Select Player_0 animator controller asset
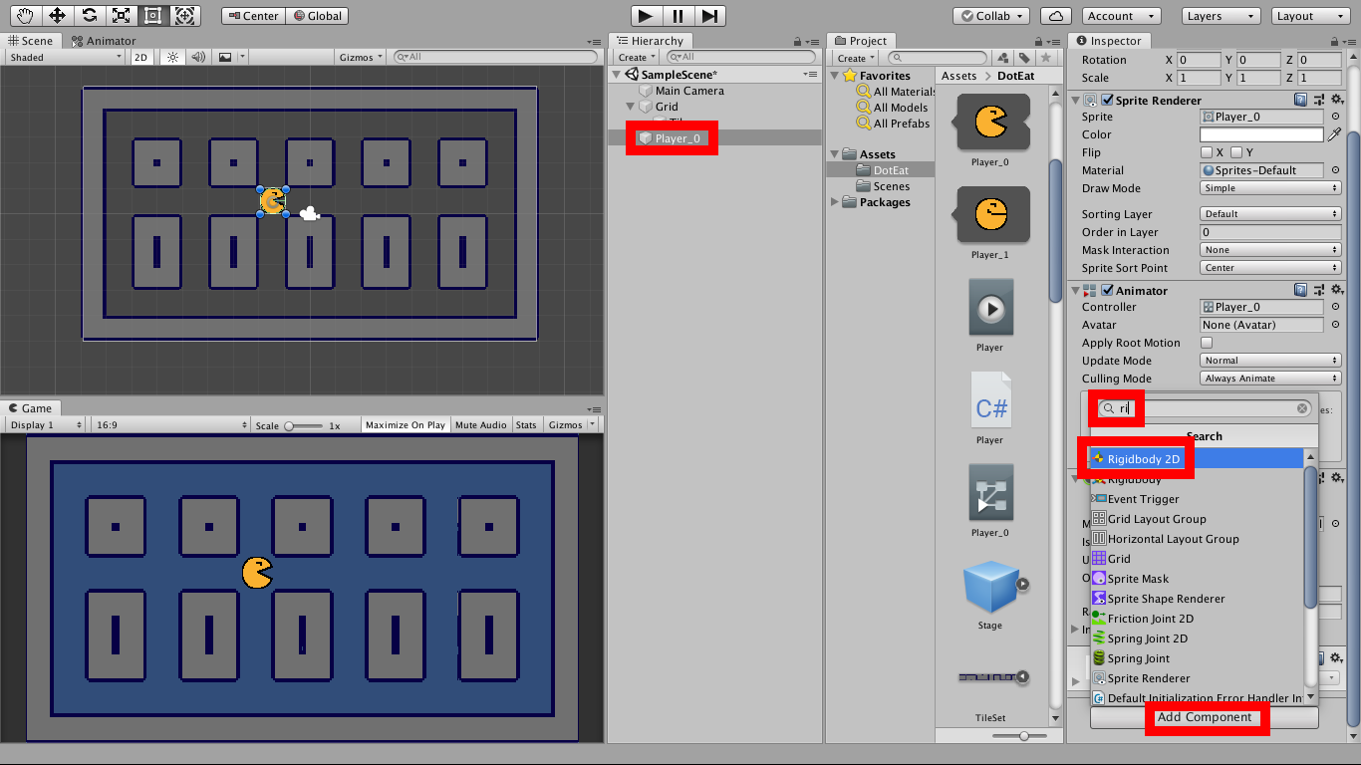 [x=990, y=492]
